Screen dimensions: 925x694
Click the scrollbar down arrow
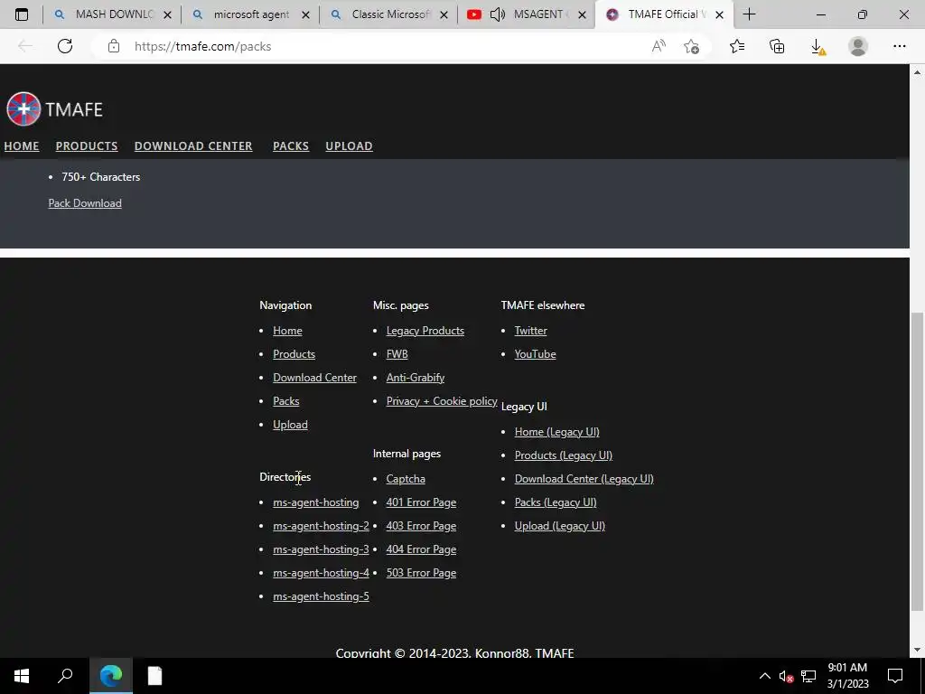tap(917, 650)
